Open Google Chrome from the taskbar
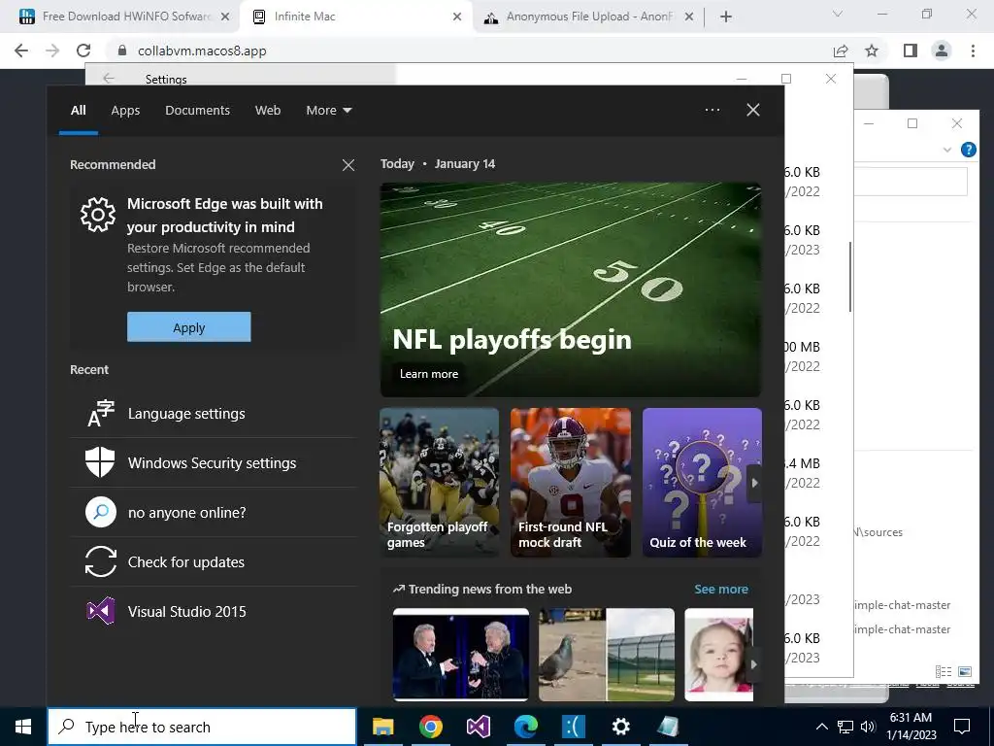This screenshot has height=746, width=994. coord(430,727)
